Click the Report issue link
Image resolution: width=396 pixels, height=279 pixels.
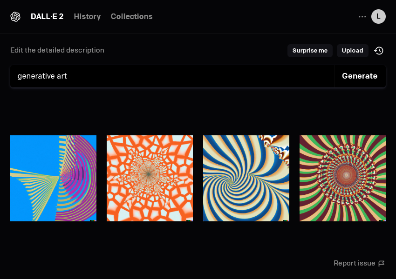point(354,264)
